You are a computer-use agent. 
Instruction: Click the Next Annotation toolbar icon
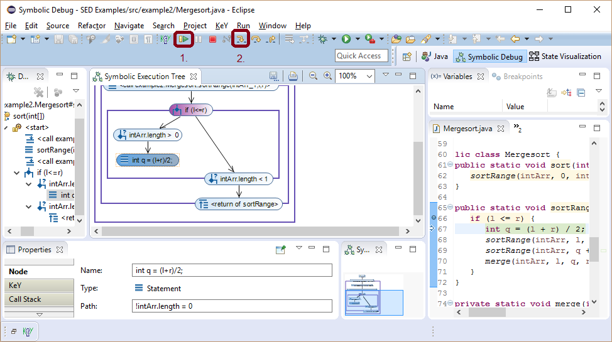click(x=452, y=39)
